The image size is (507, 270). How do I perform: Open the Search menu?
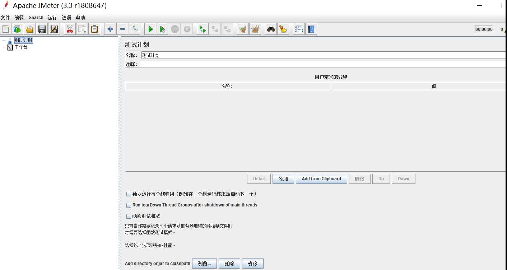click(36, 18)
